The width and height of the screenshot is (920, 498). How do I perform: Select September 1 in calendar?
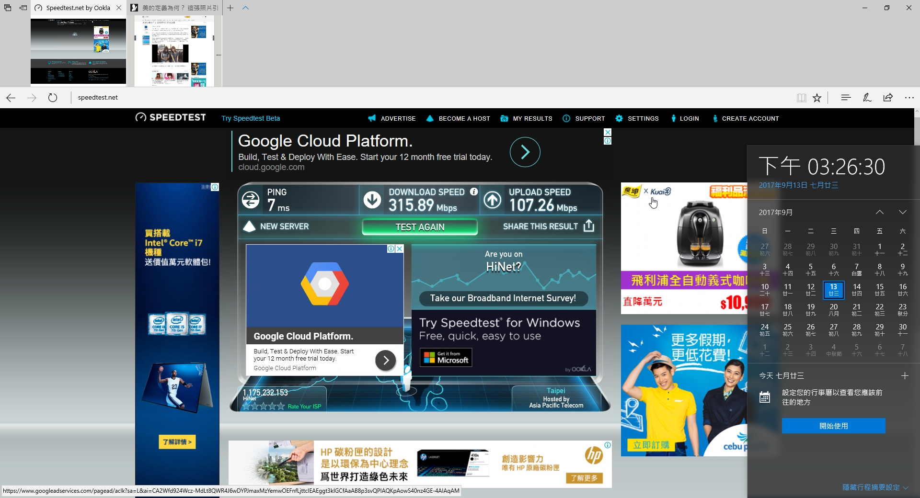click(880, 249)
